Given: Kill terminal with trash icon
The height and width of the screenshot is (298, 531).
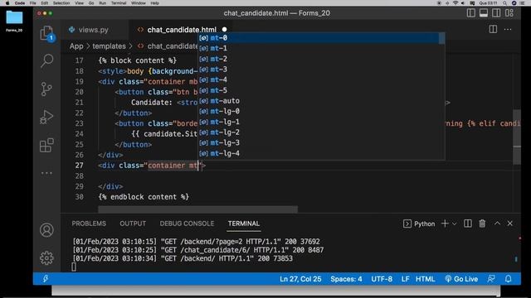Looking at the screenshot, I should (x=482, y=223).
